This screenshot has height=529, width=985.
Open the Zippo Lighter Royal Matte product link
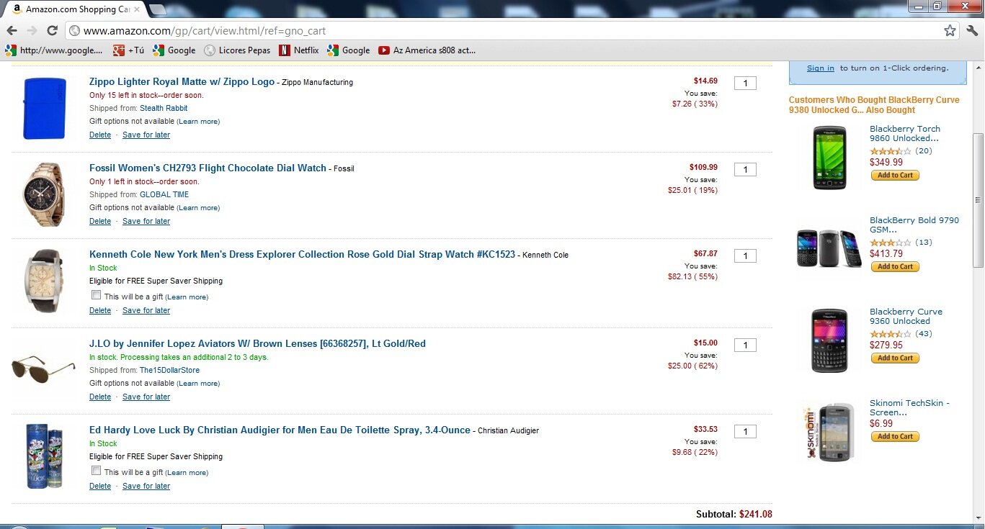(182, 81)
